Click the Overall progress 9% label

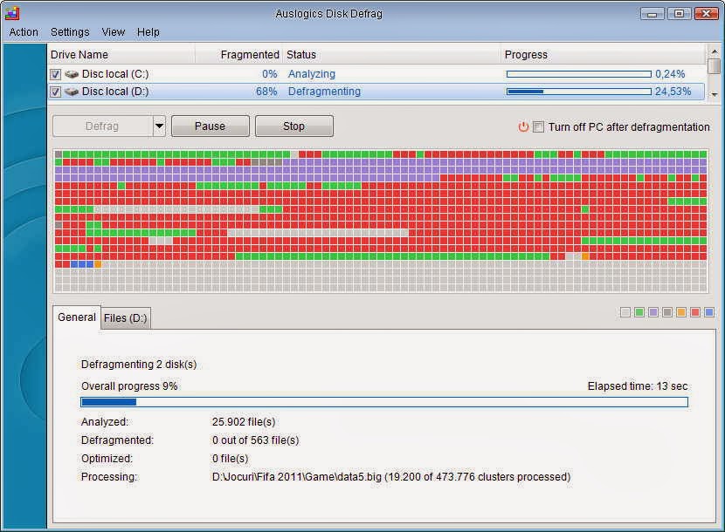(129, 386)
